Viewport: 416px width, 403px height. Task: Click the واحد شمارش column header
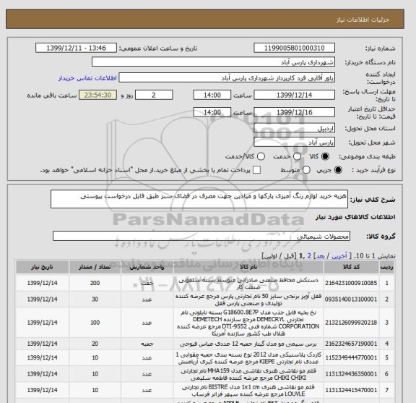(147, 267)
